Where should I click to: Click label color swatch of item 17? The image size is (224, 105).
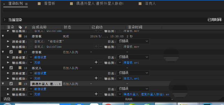(20, 52)
